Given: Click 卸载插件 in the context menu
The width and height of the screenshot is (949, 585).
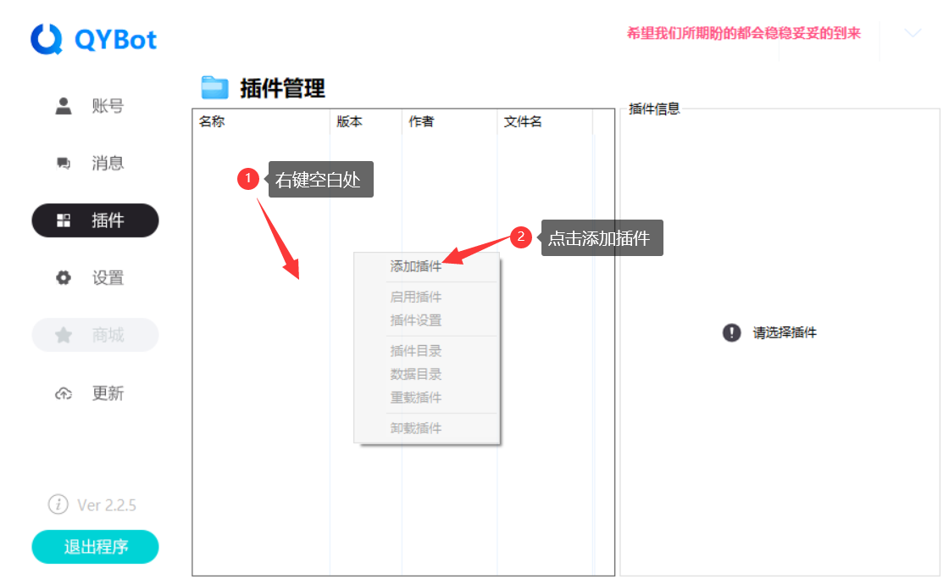Looking at the screenshot, I should tap(416, 428).
